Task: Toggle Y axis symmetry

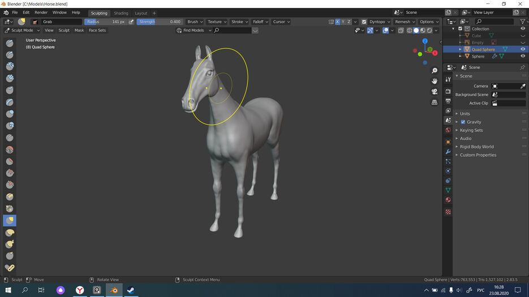Action: tap(343, 21)
